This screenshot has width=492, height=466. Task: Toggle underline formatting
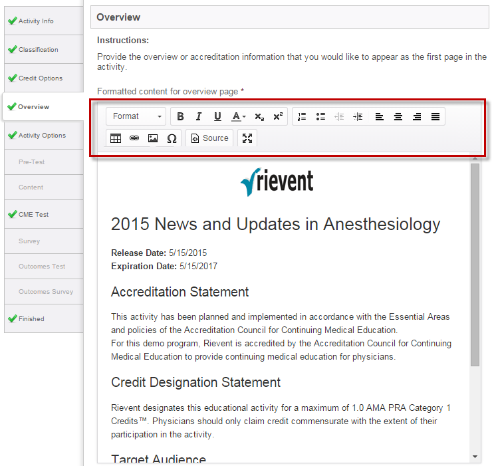[x=217, y=116]
